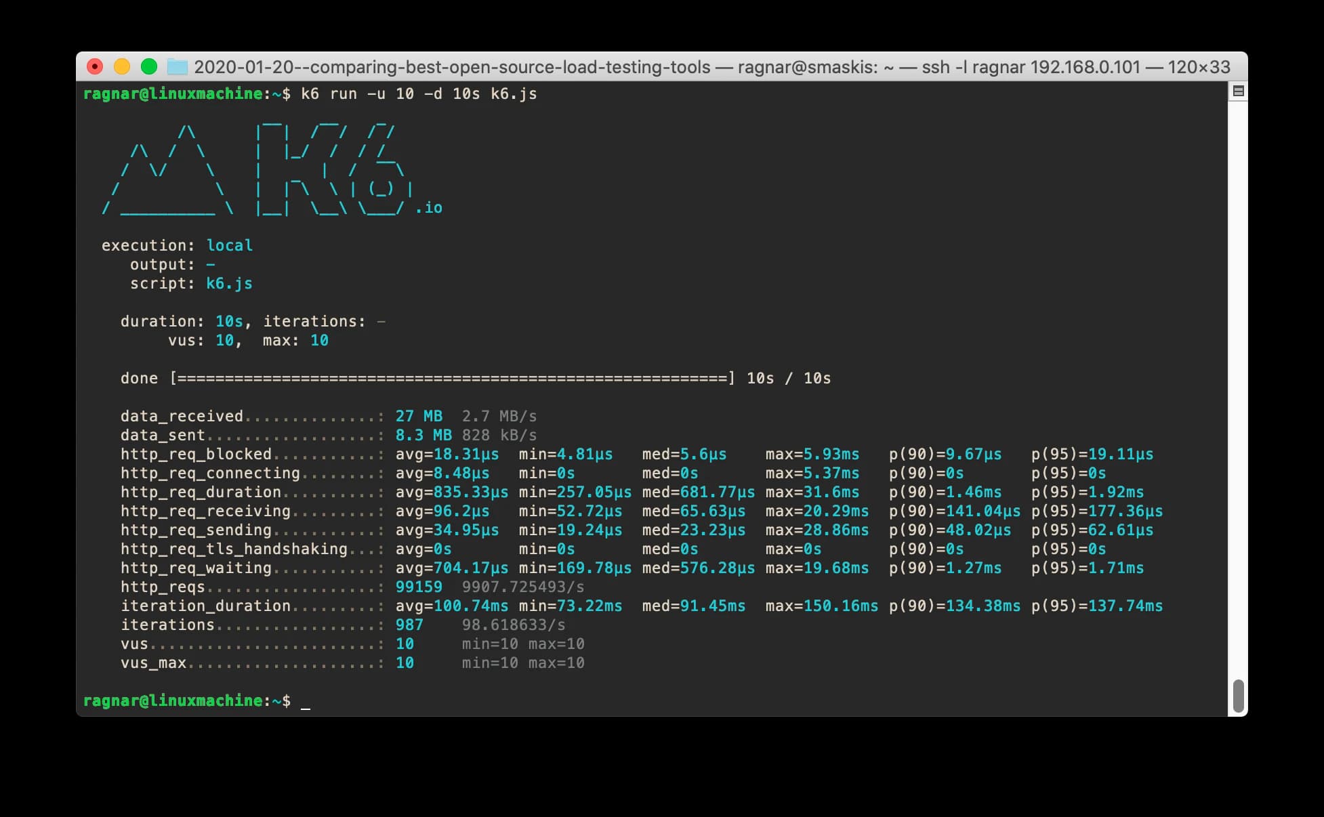
Task: Click the yellow minimize window button
Action: pyautogui.click(x=122, y=66)
